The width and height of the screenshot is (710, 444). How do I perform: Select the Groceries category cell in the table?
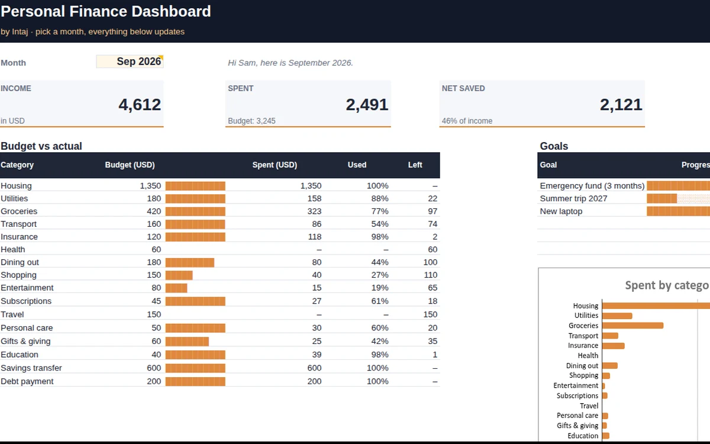(19, 211)
